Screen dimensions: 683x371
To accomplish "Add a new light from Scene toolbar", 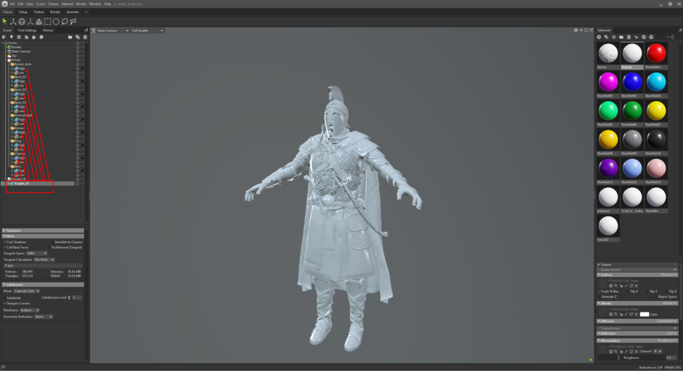I will coord(11,37).
